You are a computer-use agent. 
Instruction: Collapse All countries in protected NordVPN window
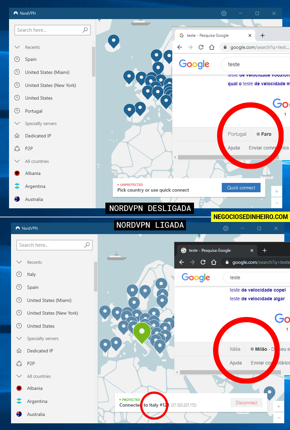tap(19, 376)
